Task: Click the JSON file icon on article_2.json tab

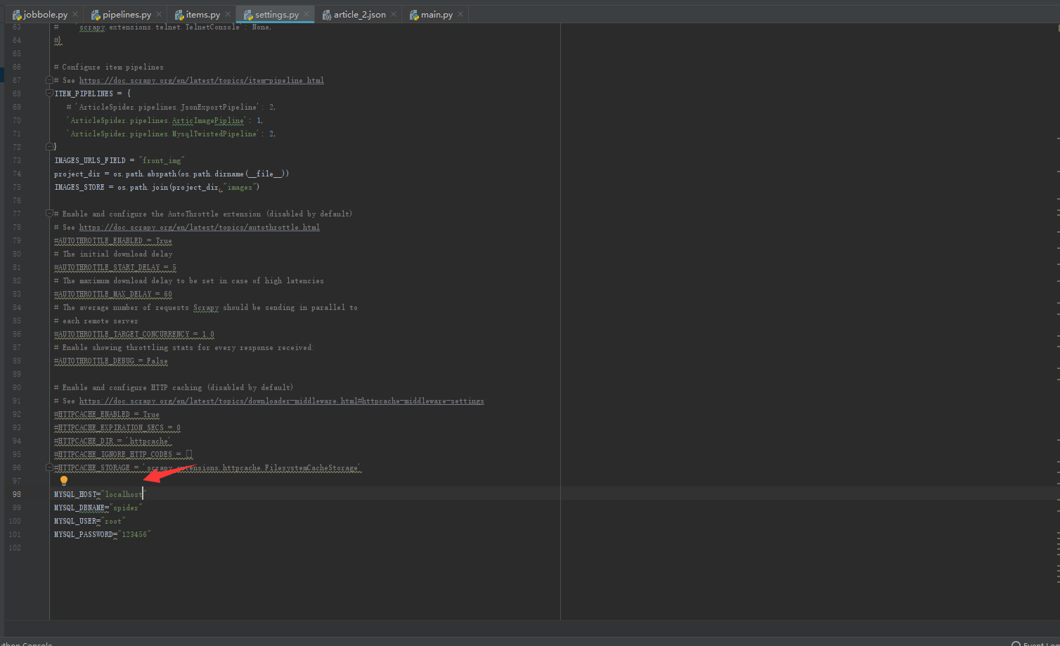Action: click(327, 15)
